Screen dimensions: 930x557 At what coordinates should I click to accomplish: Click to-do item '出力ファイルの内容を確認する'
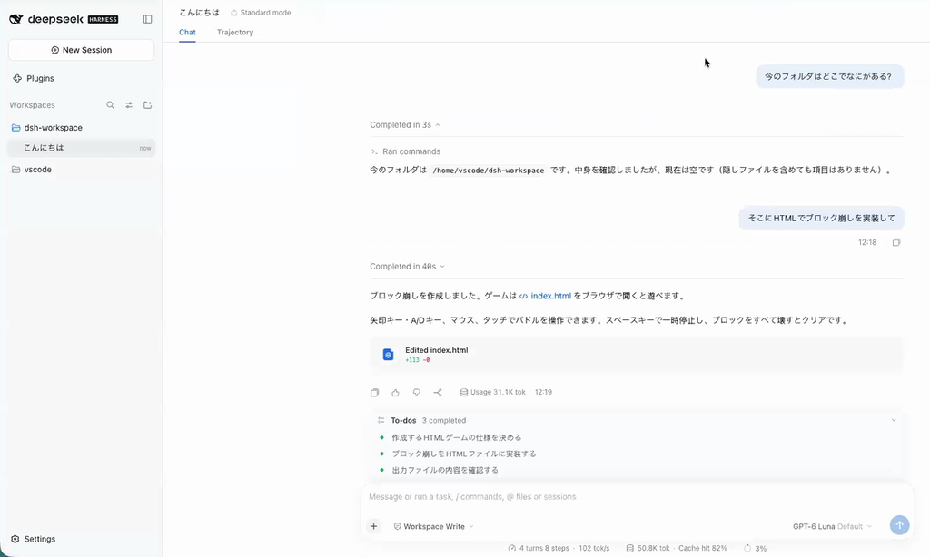(x=445, y=470)
